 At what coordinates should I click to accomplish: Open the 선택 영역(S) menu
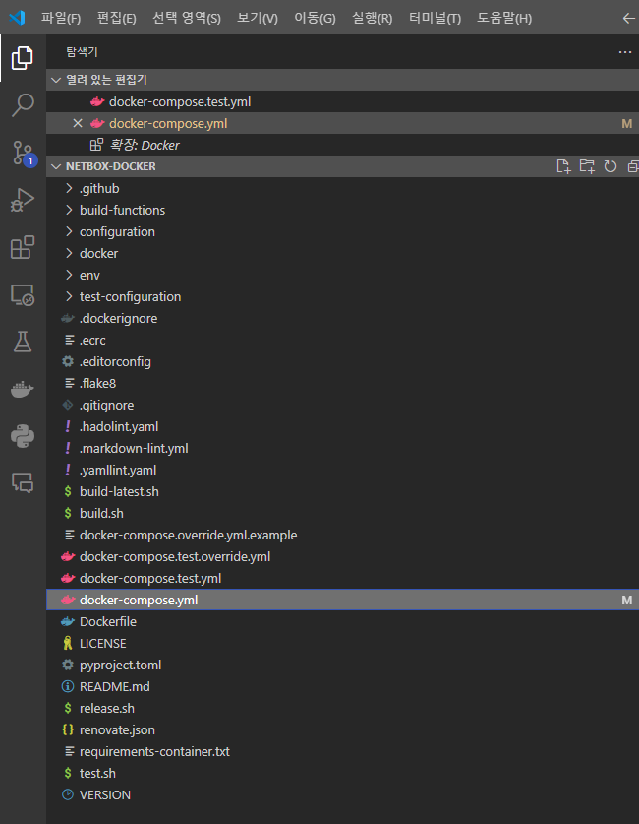pos(186,19)
